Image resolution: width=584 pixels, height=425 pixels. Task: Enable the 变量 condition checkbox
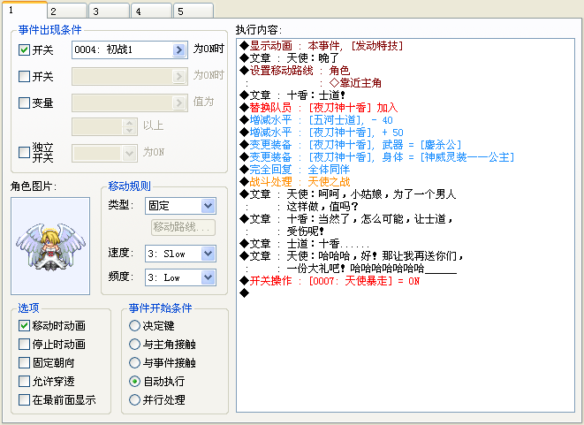coord(24,102)
